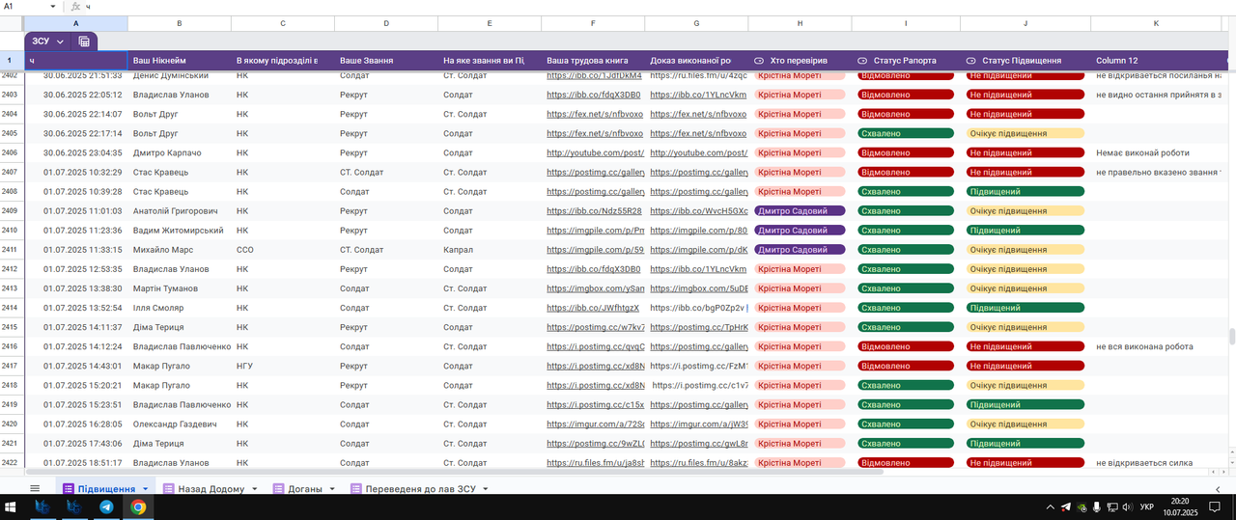Show hidden system tray icons
Viewport: 1236px width, 520px height.
tap(1051, 506)
